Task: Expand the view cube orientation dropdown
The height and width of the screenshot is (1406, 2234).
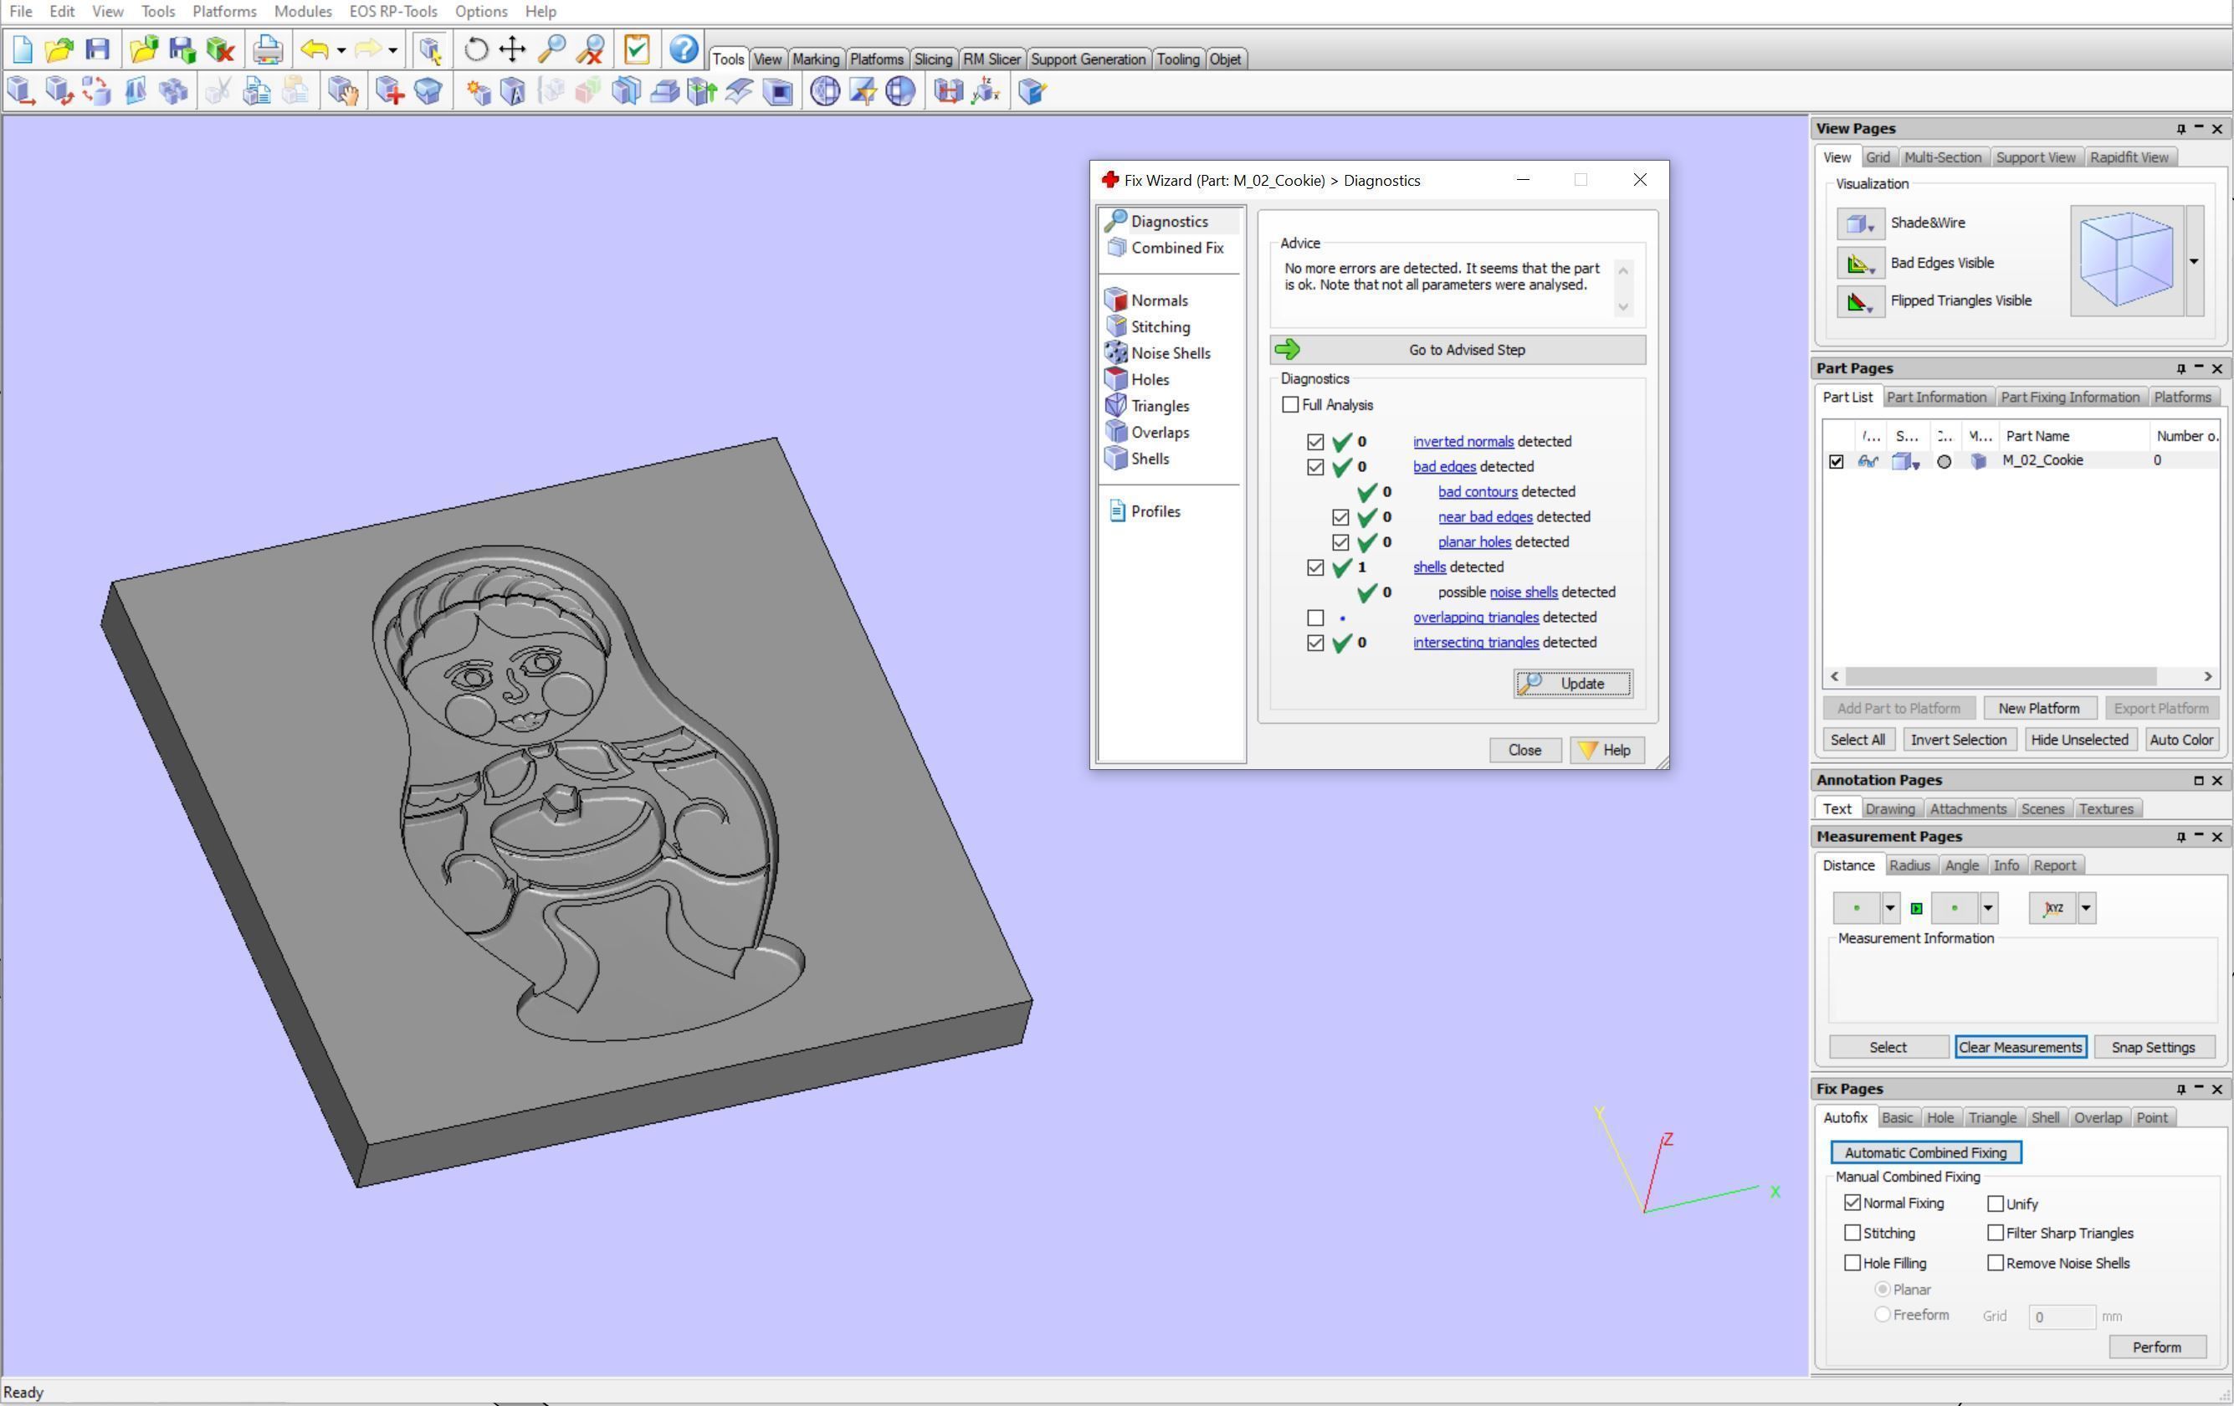Action: click(x=2194, y=262)
